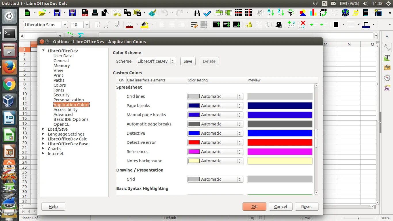The image size is (393, 221).
Task: Open the Page breaks color dropdown
Action: [x=215, y=106]
